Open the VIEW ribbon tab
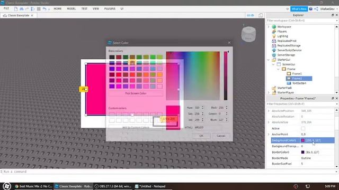The width and height of the screenshot is (339, 190). click(x=96, y=9)
